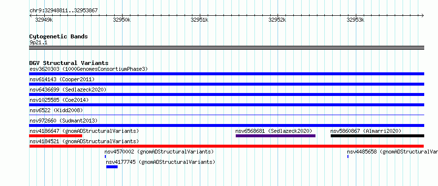This screenshot has width=438, height=186.
Task: Click the tiny nsv4485658 blue marker
Action: (348, 156)
